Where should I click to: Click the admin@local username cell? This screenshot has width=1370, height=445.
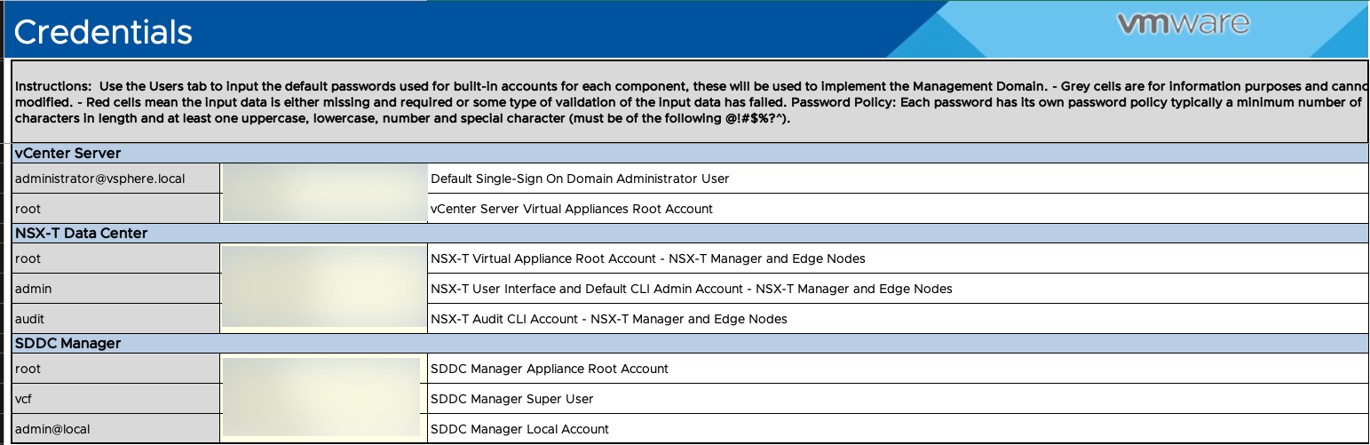click(115, 429)
